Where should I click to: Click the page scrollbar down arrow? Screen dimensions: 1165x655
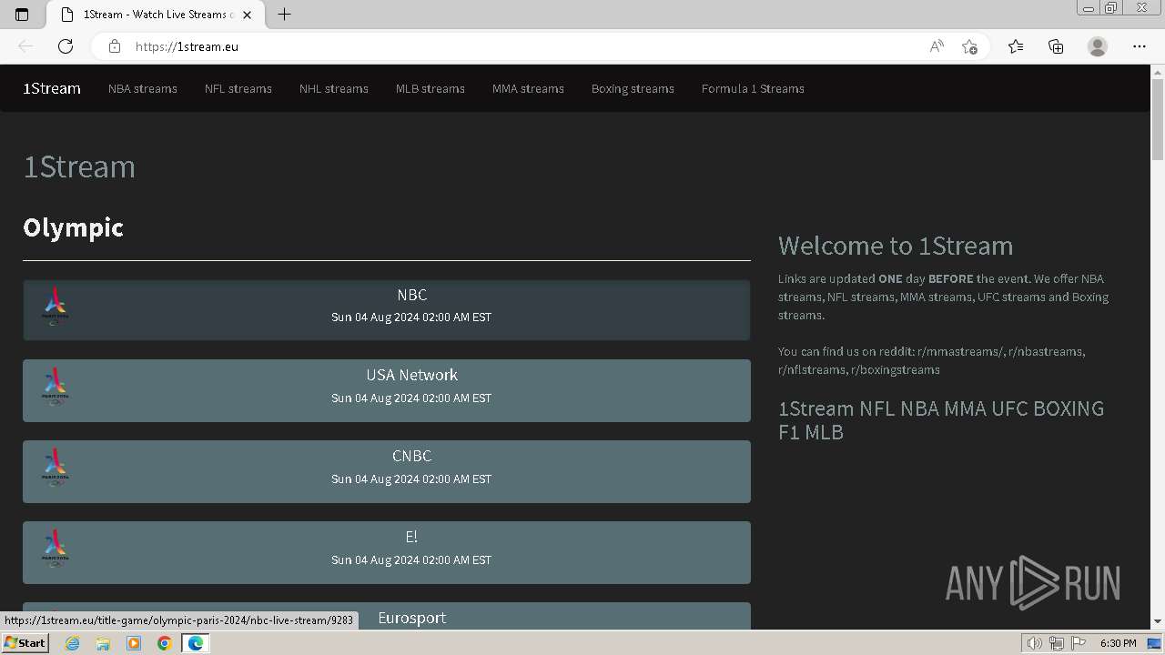1158,622
